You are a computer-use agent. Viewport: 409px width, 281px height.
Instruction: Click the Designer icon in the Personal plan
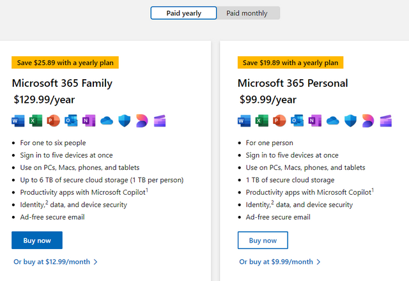(x=367, y=121)
